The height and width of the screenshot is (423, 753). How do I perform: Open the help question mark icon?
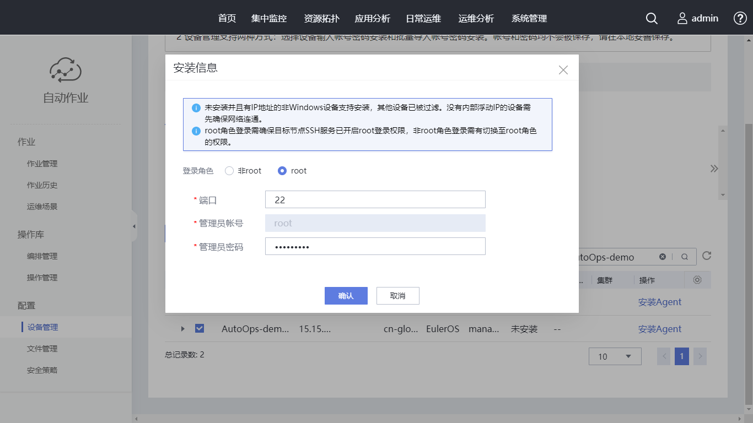tap(740, 18)
